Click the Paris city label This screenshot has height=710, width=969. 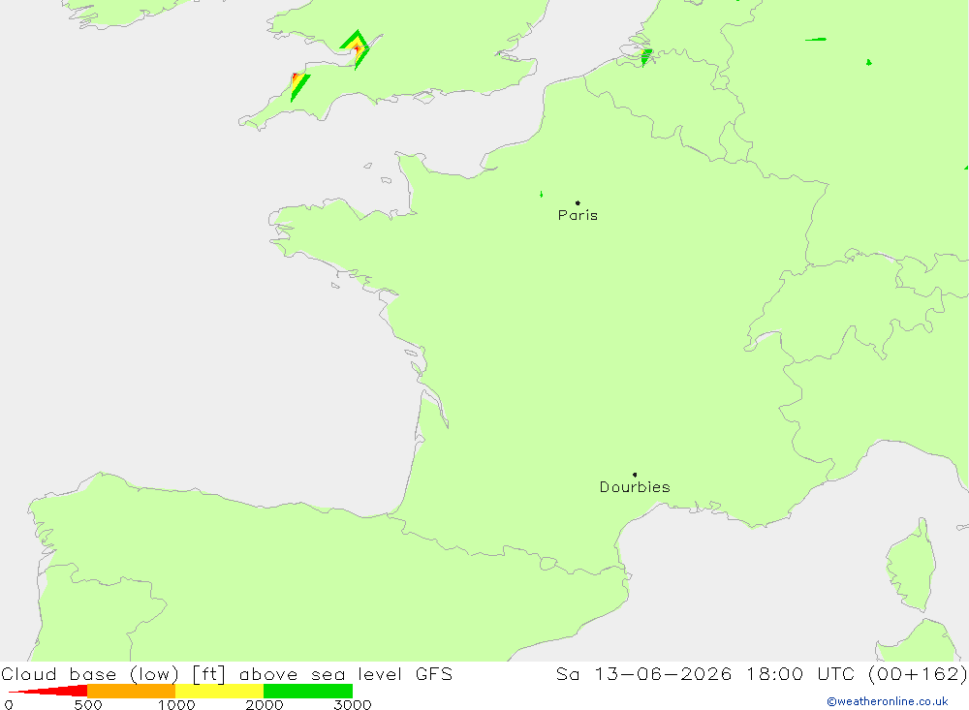[578, 215]
